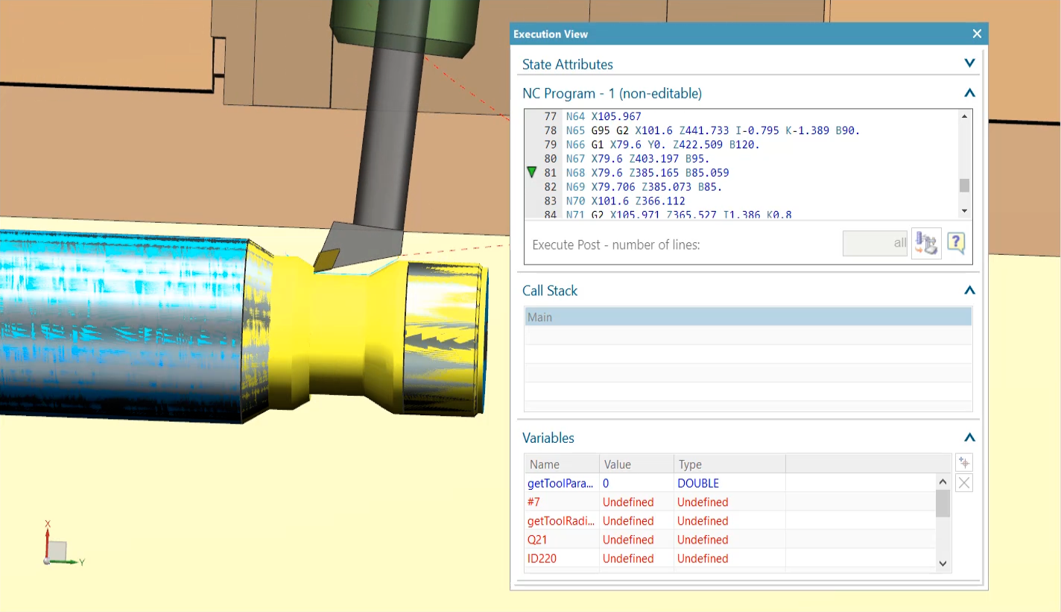Click the Name column header

[x=562, y=464]
